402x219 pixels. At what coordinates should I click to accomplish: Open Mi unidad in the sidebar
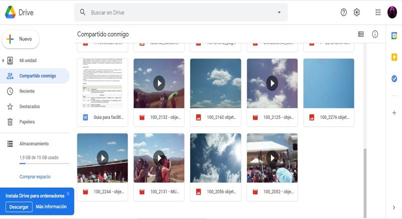(28, 61)
